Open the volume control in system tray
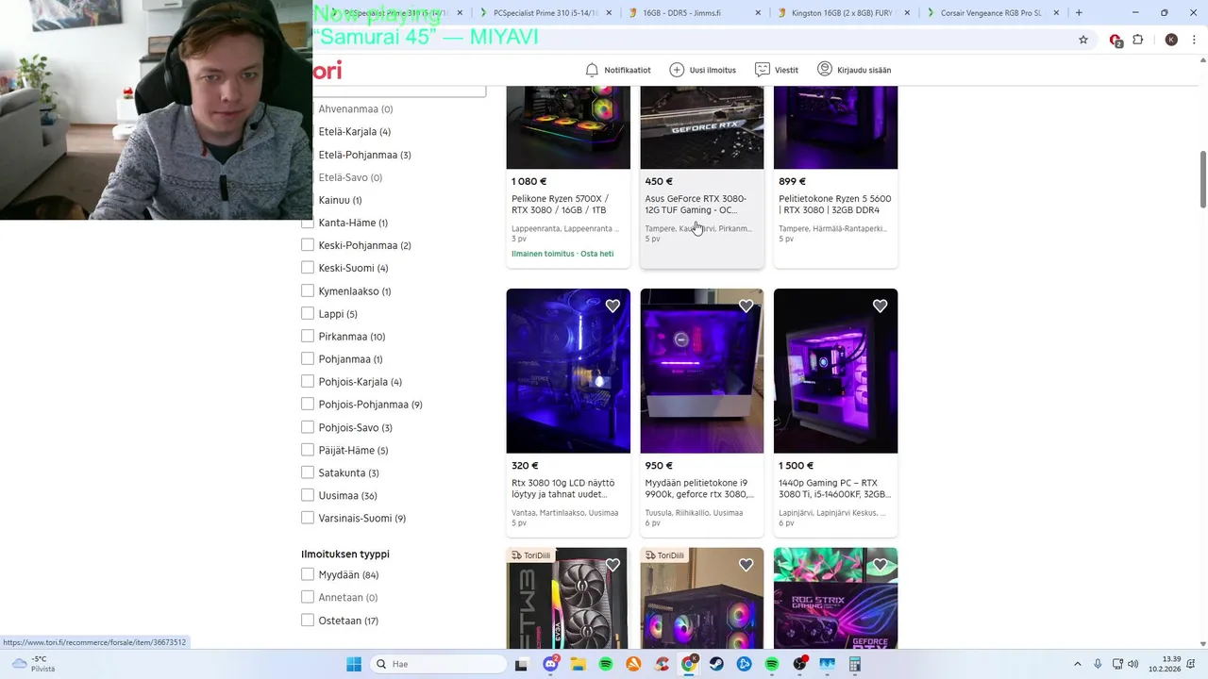Image resolution: width=1208 pixels, height=679 pixels. click(1132, 664)
